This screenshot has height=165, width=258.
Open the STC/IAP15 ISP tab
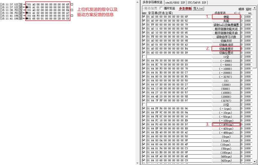[197, 3]
